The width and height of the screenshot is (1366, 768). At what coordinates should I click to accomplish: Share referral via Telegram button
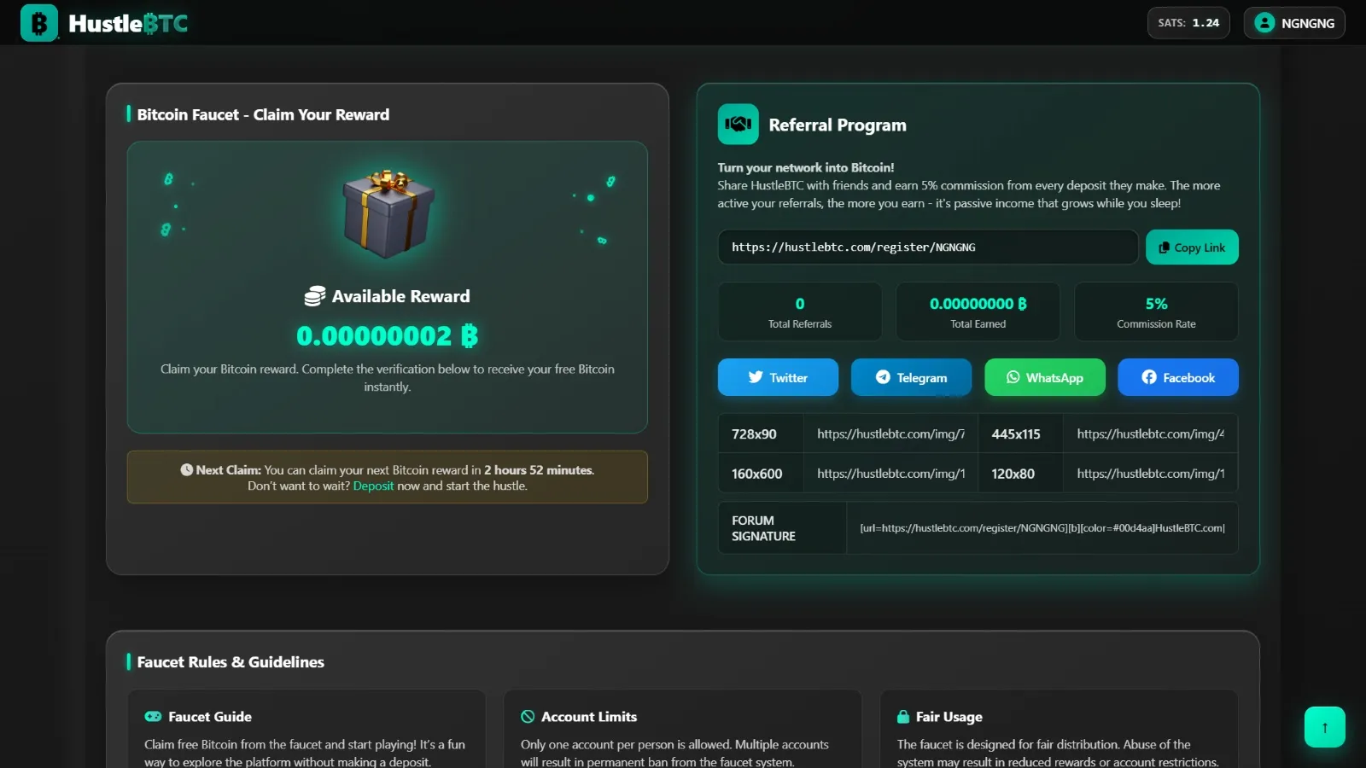pyautogui.click(x=911, y=377)
